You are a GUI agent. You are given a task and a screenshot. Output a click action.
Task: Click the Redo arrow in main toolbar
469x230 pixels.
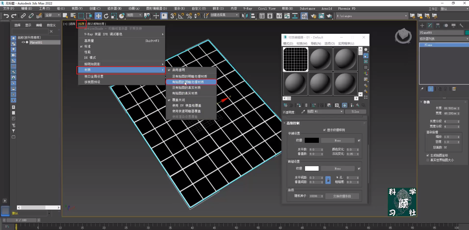(14, 16)
